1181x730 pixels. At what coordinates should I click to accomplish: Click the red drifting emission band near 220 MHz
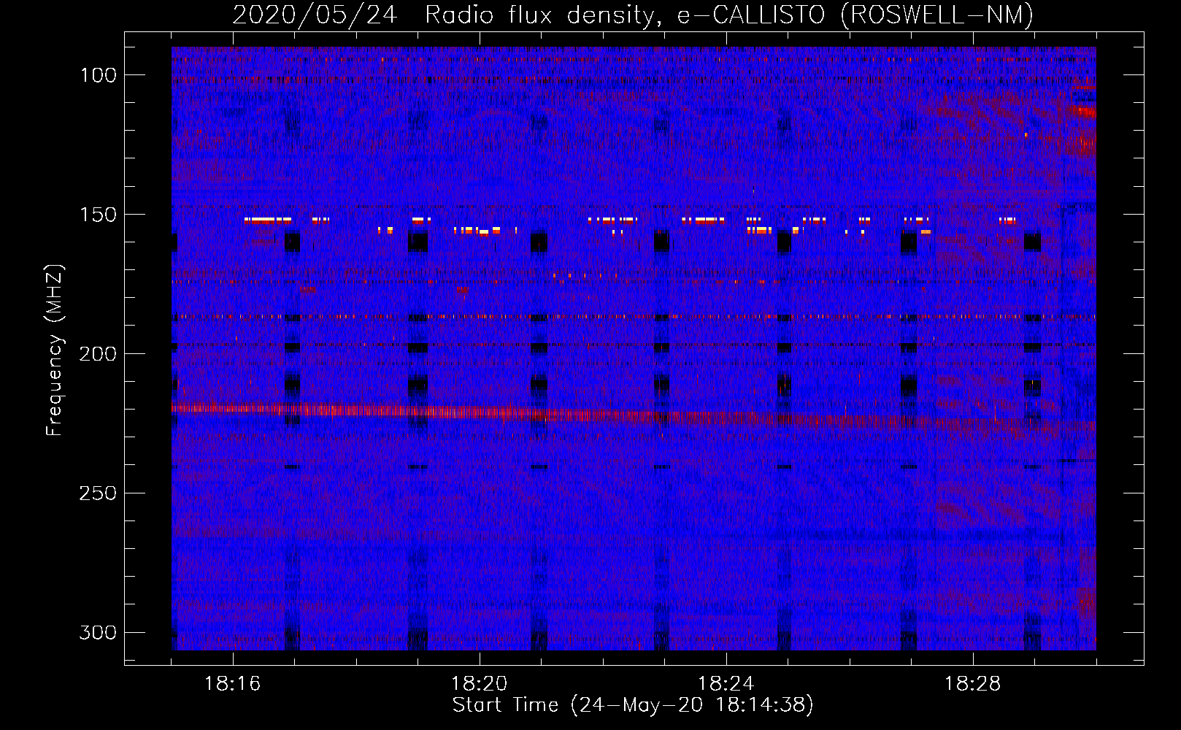point(634,416)
